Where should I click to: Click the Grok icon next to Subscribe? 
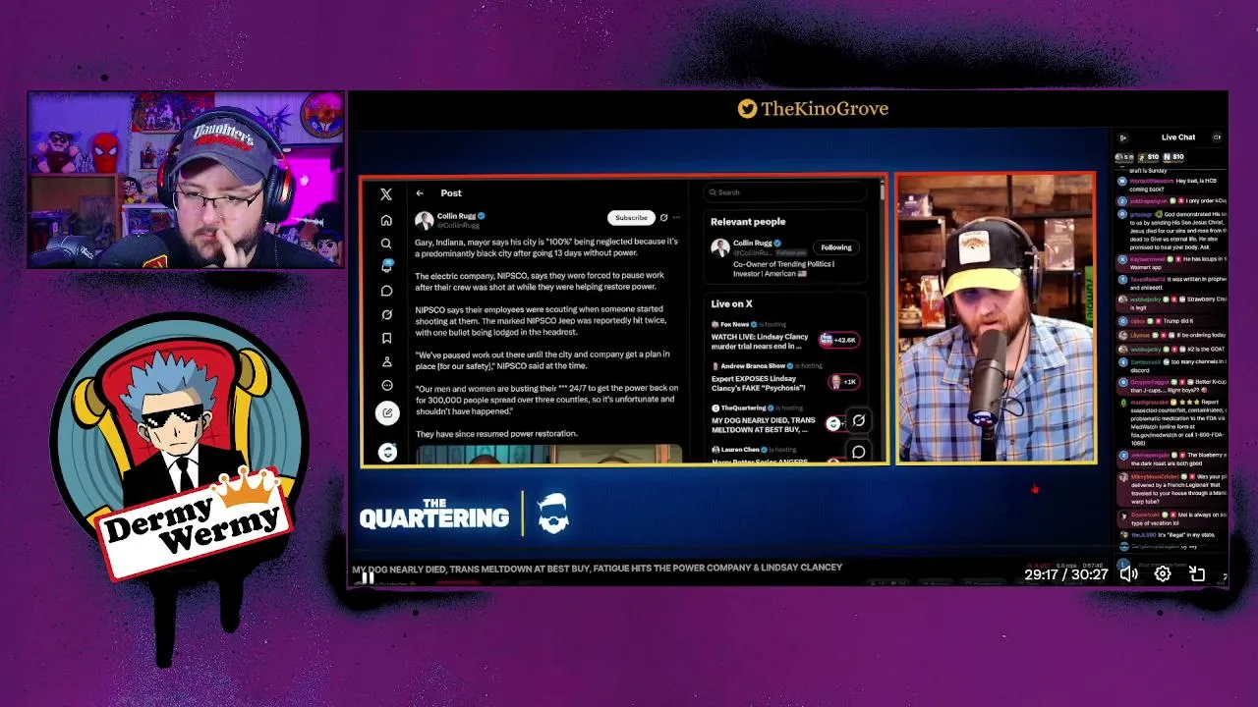[663, 218]
